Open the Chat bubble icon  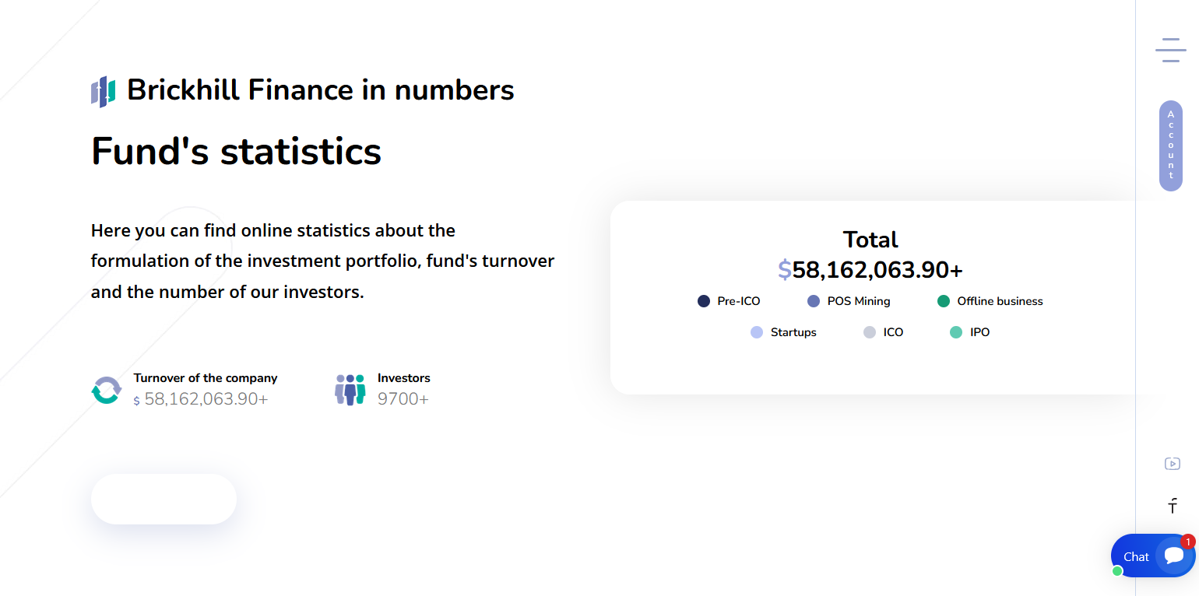point(1174,556)
